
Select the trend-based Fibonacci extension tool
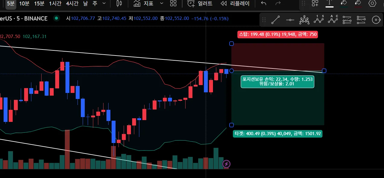(361, 20)
